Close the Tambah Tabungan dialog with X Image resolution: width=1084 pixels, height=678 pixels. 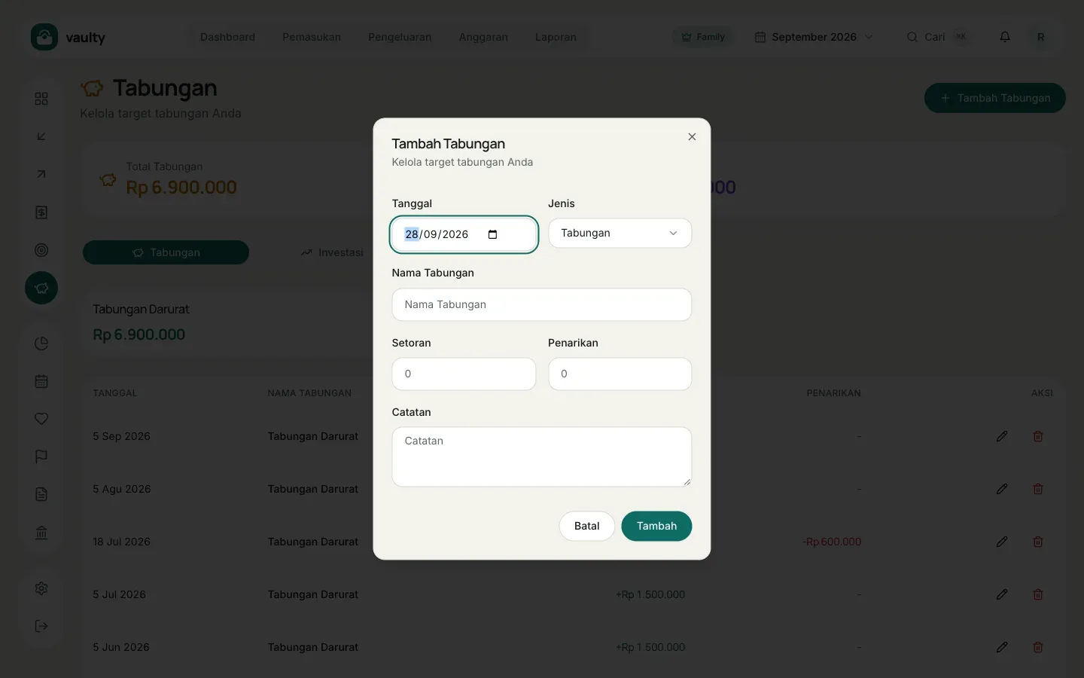(692, 136)
